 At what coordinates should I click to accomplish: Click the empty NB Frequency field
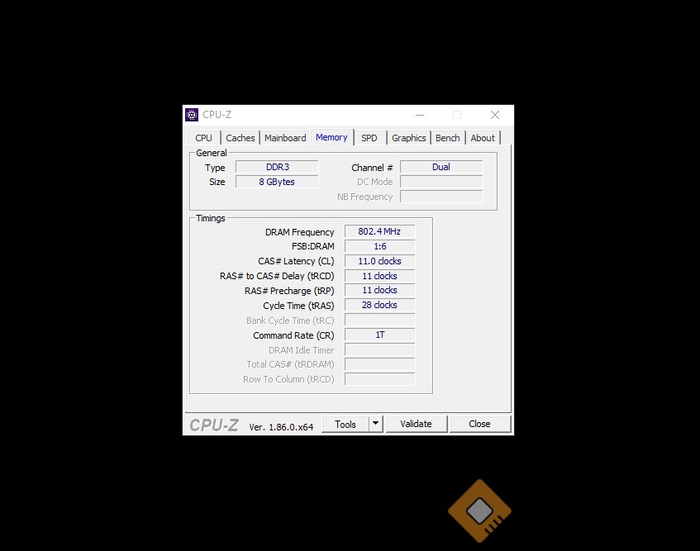click(x=441, y=197)
